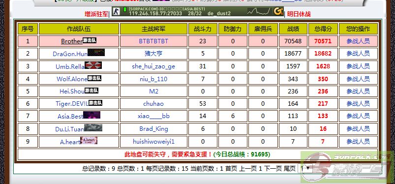The height and width of the screenshot is (184, 395).
Task: Open general BTBTBTBT's profile link
Action: (153, 41)
